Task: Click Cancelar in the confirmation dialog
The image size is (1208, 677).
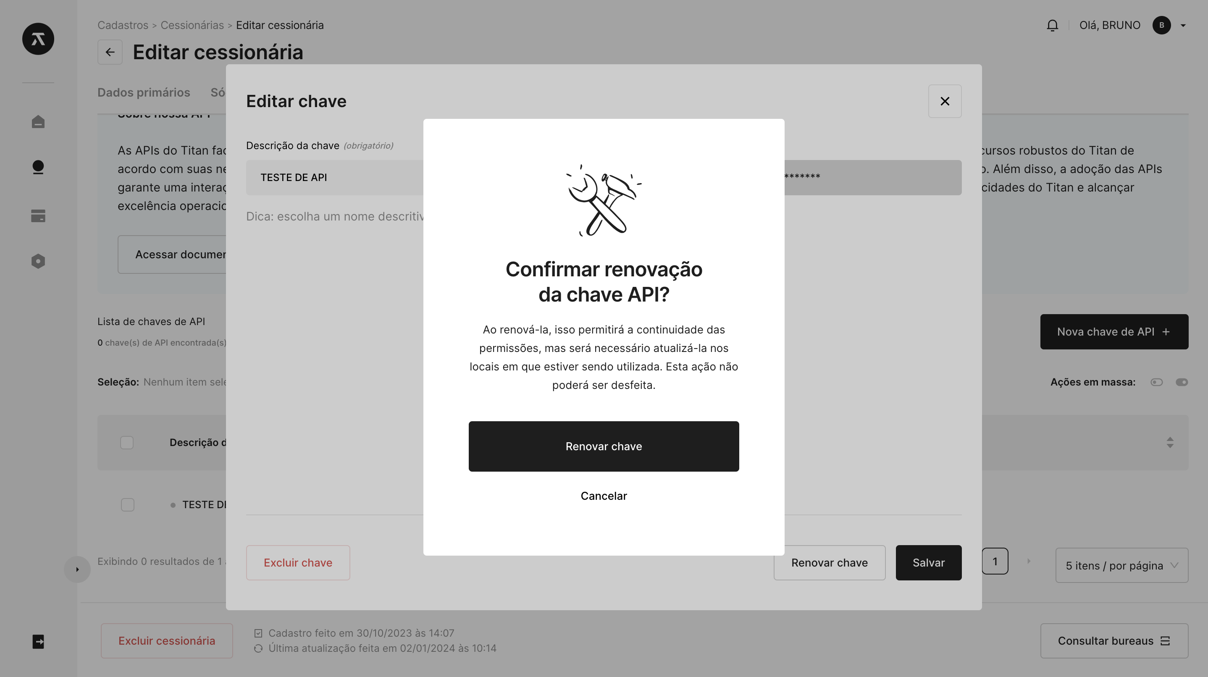Action: coord(604,496)
